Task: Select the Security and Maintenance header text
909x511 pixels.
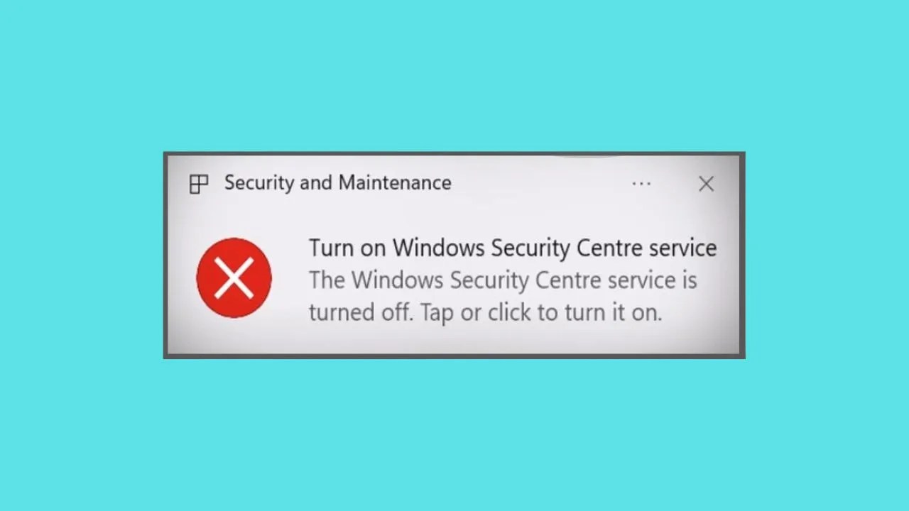Action: click(338, 183)
